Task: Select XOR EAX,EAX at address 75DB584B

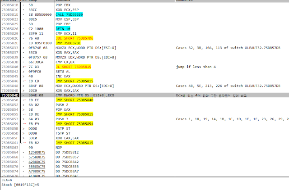Action: coord(67,90)
